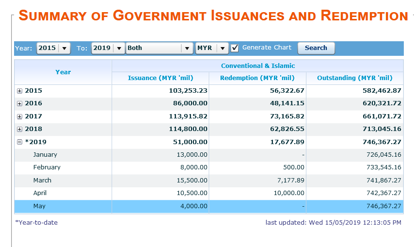Click the 2016 issuance value 86,000.00

point(190,103)
